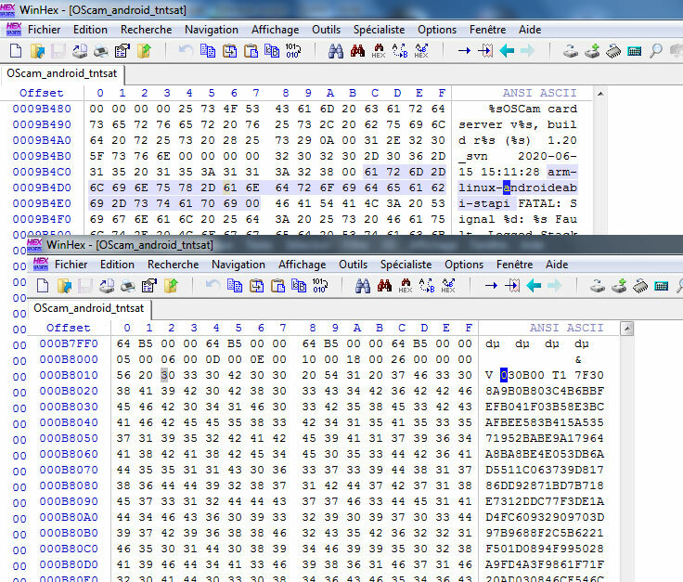Click Go To Sector icon in top window
Image resolution: width=683 pixels, height=582 pixels.
[485, 51]
